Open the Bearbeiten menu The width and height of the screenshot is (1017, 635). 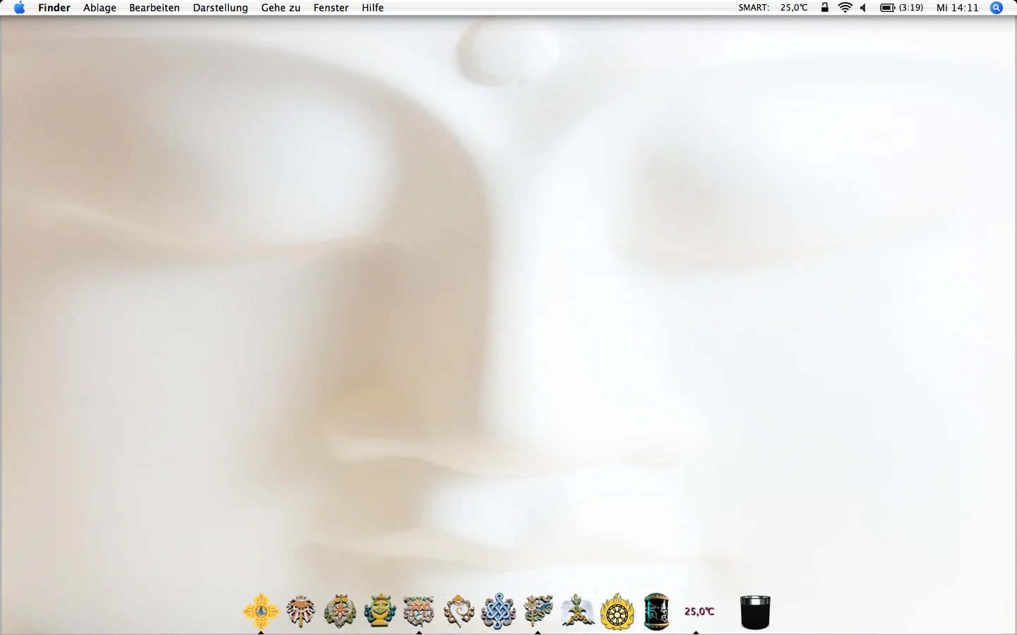[x=154, y=8]
